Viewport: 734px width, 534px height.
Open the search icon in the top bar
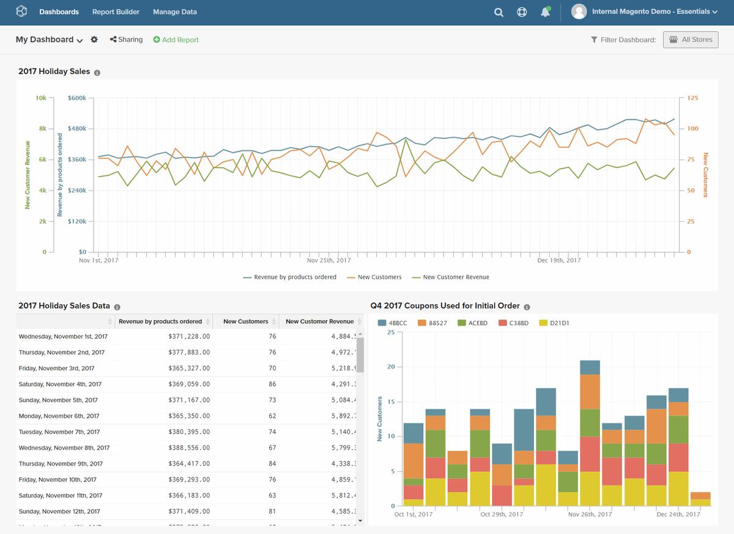click(x=499, y=12)
